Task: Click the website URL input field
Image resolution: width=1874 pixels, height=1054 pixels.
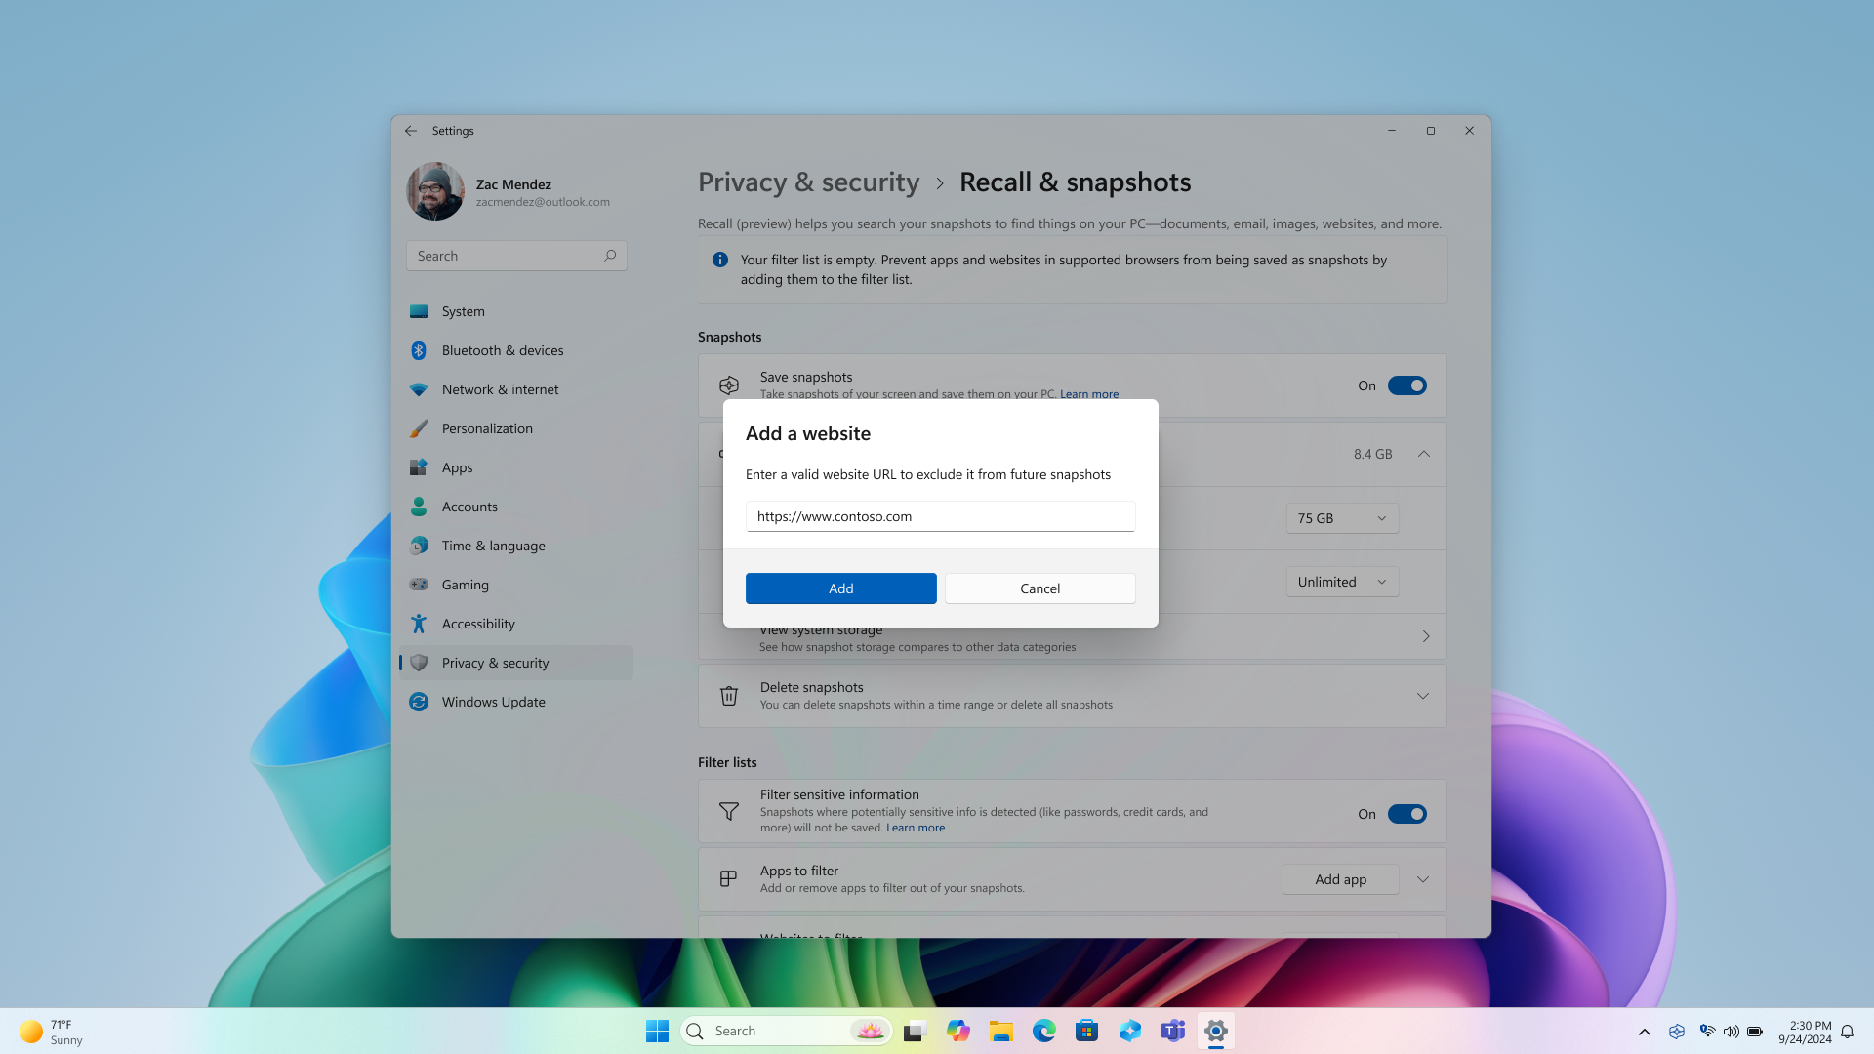Action: pos(940,516)
